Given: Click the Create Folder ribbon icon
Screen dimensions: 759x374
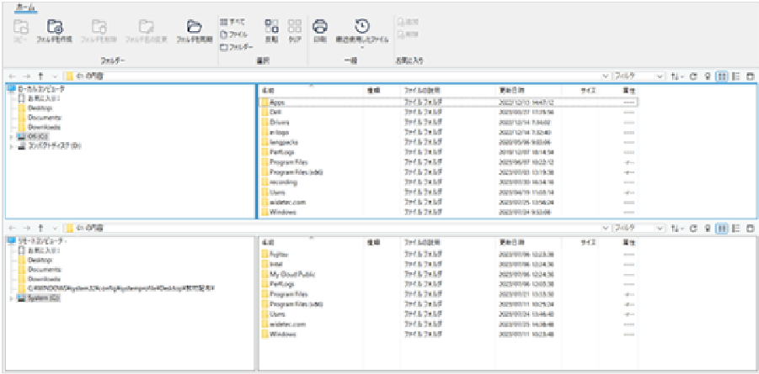Looking at the screenshot, I should 58,30.
